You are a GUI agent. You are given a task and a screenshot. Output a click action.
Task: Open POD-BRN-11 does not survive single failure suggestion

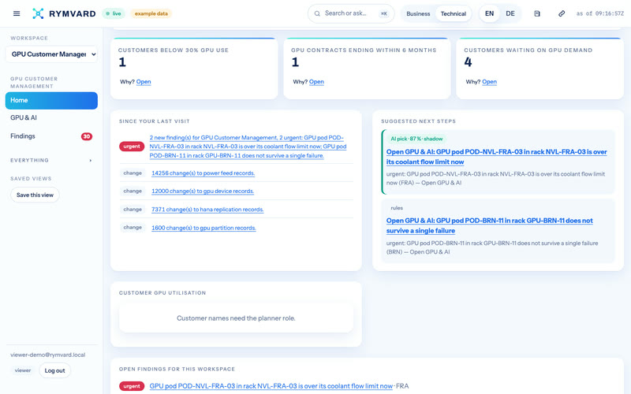[x=489, y=225]
